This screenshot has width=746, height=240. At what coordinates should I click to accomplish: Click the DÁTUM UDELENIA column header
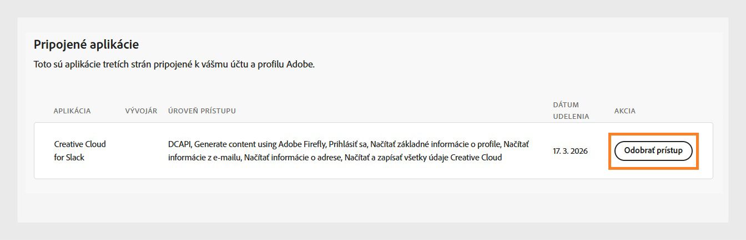(x=571, y=111)
